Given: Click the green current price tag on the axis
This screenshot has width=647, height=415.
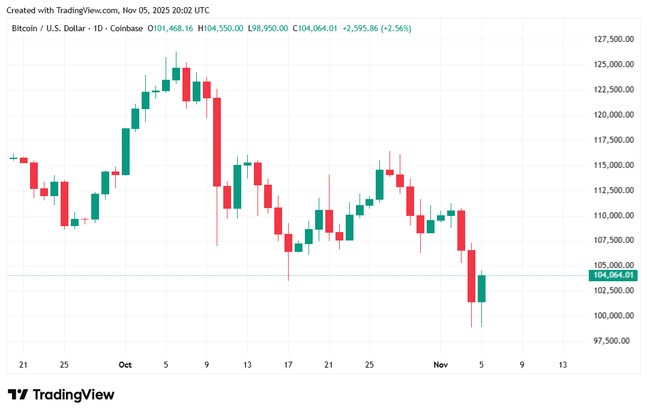Looking at the screenshot, I should click(612, 275).
